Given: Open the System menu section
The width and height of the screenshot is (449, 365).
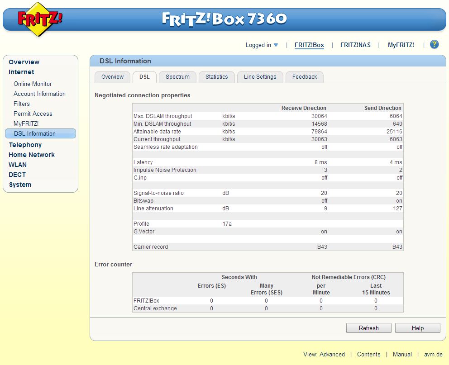Looking at the screenshot, I should (x=20, y=185).
